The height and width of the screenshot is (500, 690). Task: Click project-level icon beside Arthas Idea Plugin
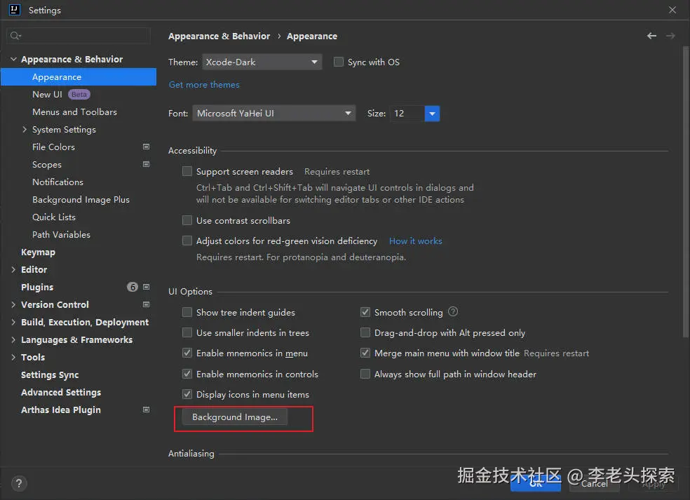(x=146, y=410)
